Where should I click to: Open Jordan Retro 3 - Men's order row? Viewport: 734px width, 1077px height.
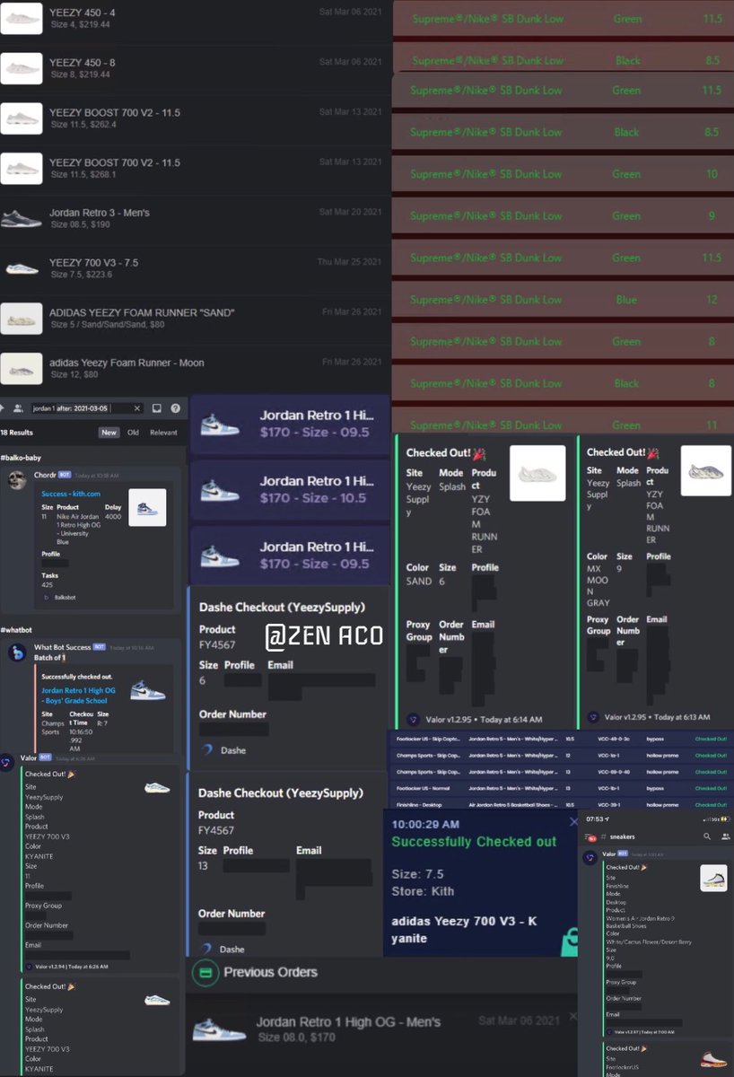(196, 218)
